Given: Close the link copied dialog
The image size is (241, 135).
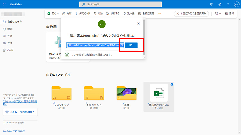Looking at the screenshot, I should pyautogui.click(x=138, y=24).
